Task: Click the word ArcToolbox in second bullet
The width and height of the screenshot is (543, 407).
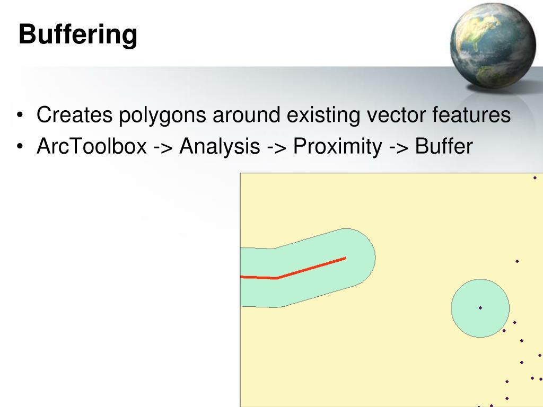Action: 91,146
